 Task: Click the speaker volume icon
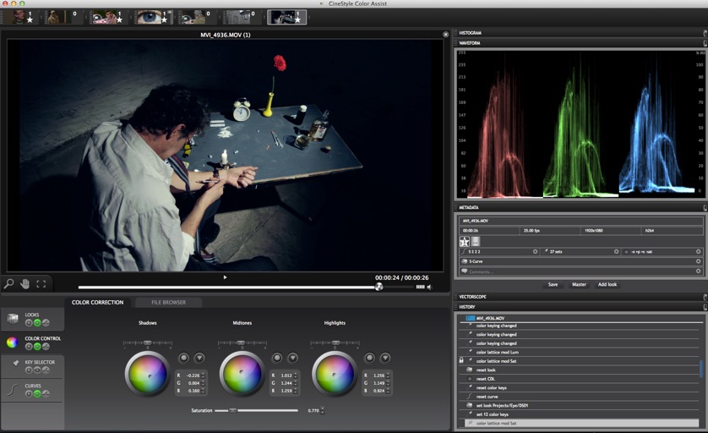429,287
